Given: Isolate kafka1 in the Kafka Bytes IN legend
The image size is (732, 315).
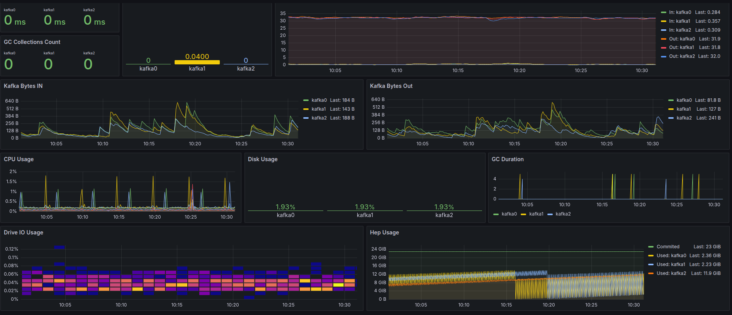Looking at the screenshot, I should point(319,109).
